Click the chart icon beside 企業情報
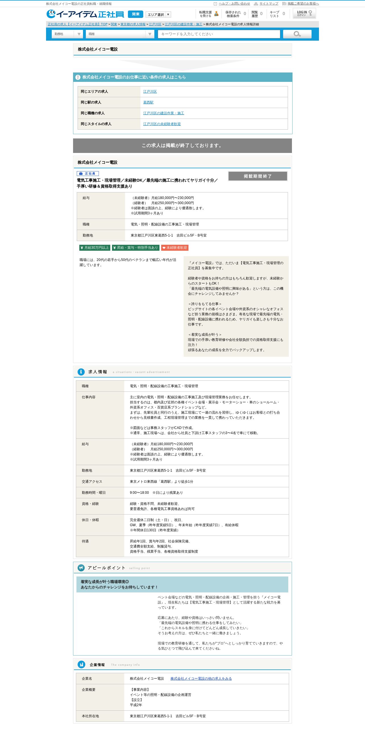The image size is (365, 730). [x=81, y=664]
